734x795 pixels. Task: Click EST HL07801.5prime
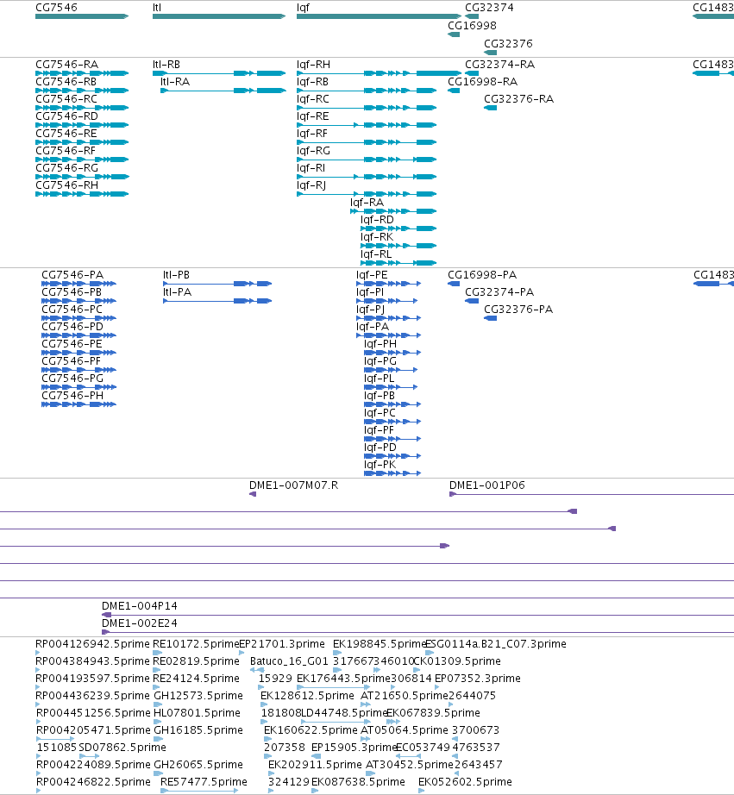click(x=197, y=713)
